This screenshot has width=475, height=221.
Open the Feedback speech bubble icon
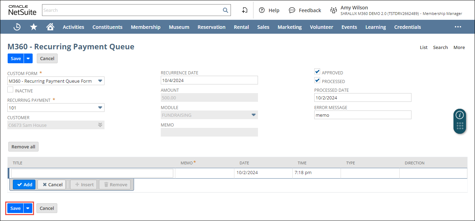(x=292, y=10)
